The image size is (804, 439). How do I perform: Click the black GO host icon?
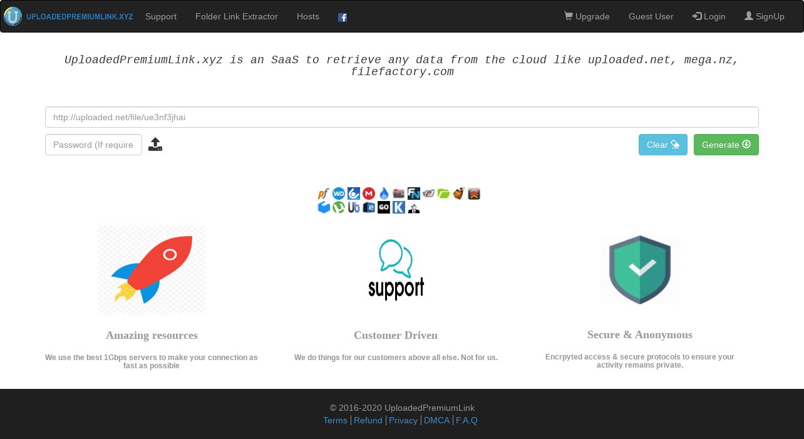(x=384, y=207)
